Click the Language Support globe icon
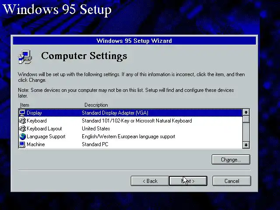Image resolution: width=280 pixels, height=210 pixels. [x=22, y=136]
